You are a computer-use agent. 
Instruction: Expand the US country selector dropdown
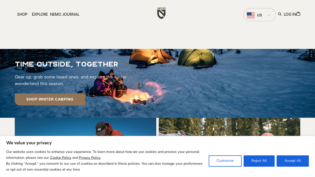pos(259,15)
